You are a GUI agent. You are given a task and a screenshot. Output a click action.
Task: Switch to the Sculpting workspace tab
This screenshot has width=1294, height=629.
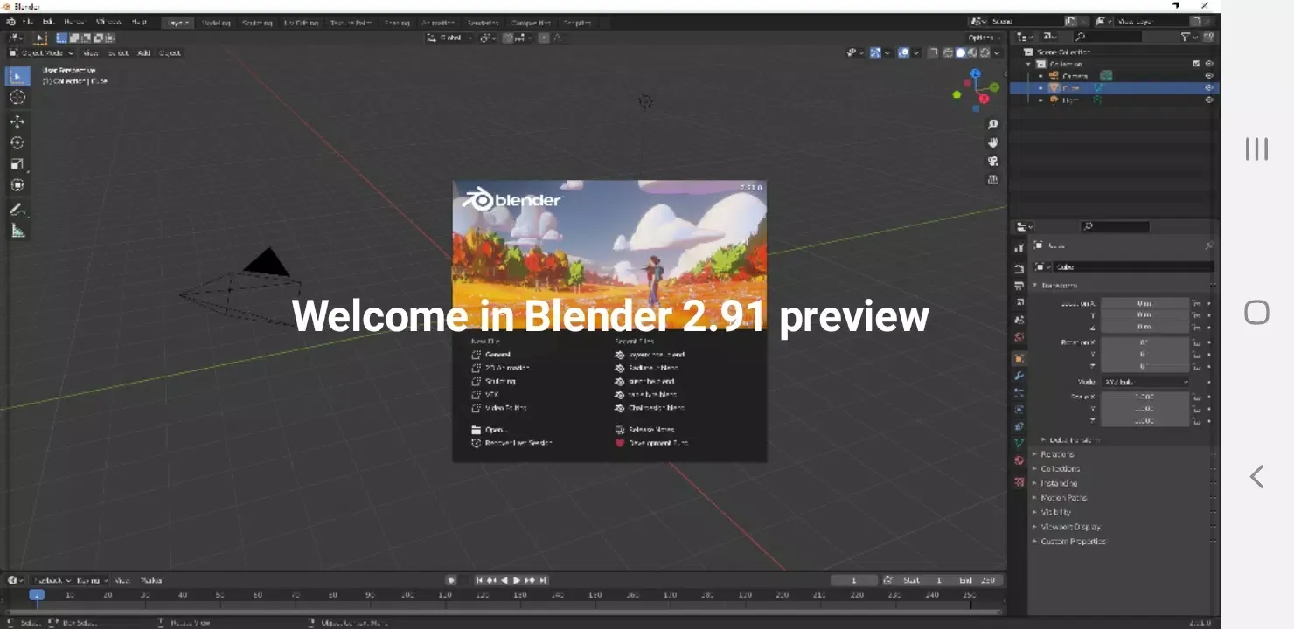coord(258,23)
